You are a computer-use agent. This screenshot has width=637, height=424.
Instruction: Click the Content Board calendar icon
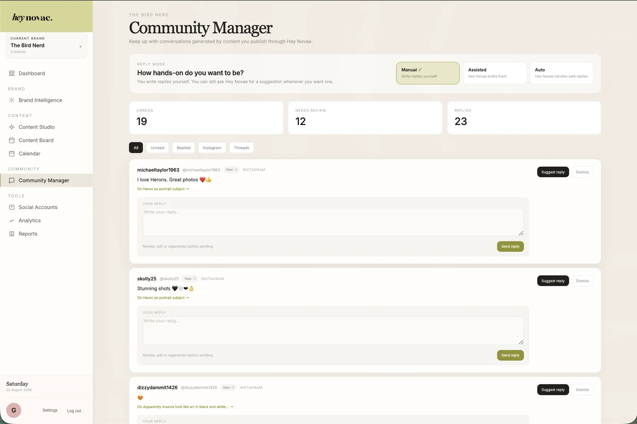pyautogui.click(x=12, y=140)
